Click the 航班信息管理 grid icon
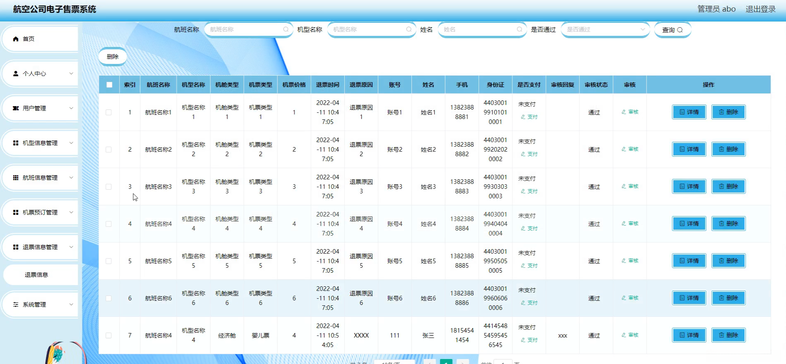786x364 pixels. 16,178
